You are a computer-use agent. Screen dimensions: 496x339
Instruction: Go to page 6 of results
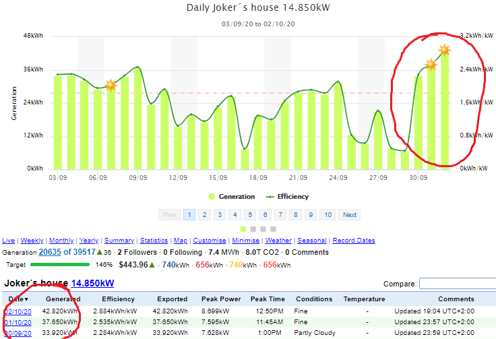pyautogui.click(x=265, y=215)
